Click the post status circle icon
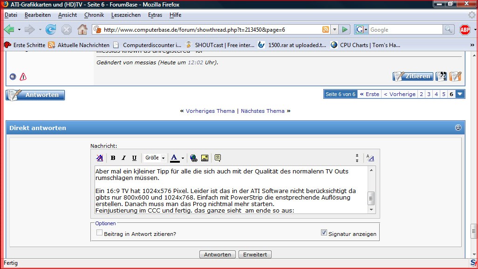 (13, 76)
